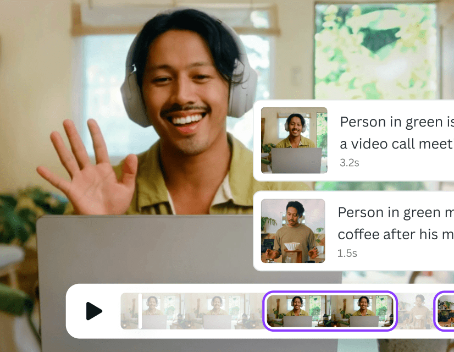This screenshot has height=352, width=454.
Task: Click the first frame inside the purple highlighted clip
Action: pos(297,311)
